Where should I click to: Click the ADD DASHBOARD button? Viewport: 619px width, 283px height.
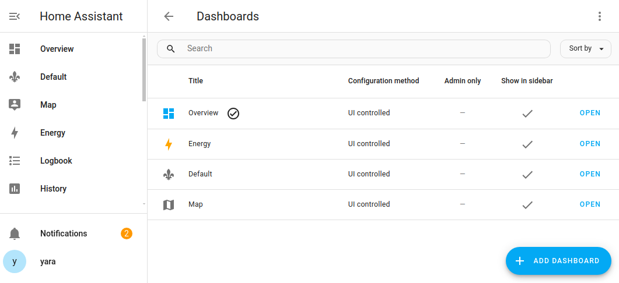558,261
